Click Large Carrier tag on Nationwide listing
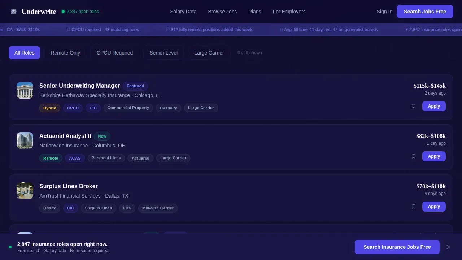This screenshot has height=260, width=462. pyautogui.click(x=173, y=158)
